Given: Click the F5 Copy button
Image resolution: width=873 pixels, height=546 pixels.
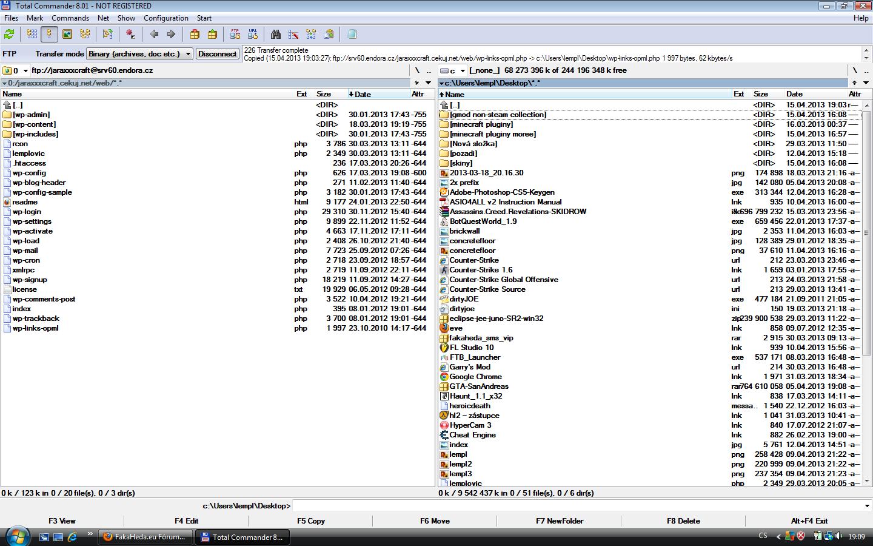Looking at the screenshot, I should 310,521.
